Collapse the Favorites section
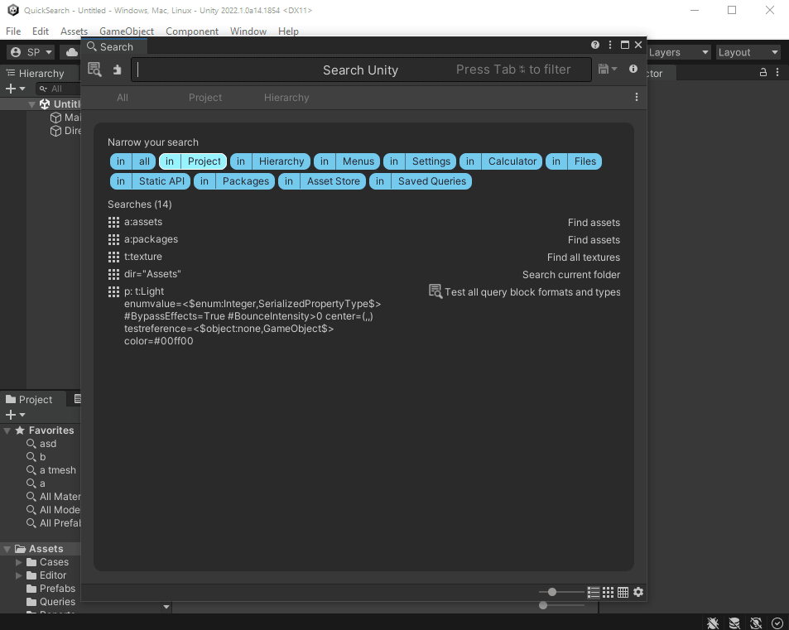789x630 pixels. [x=7, y=430]
